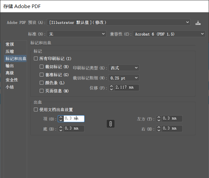Open the 兼容性 Acrobat 6 dropdown

pos(169,34)
